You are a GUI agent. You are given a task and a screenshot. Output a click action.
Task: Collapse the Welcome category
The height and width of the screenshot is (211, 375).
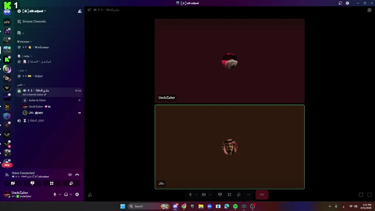24,42
